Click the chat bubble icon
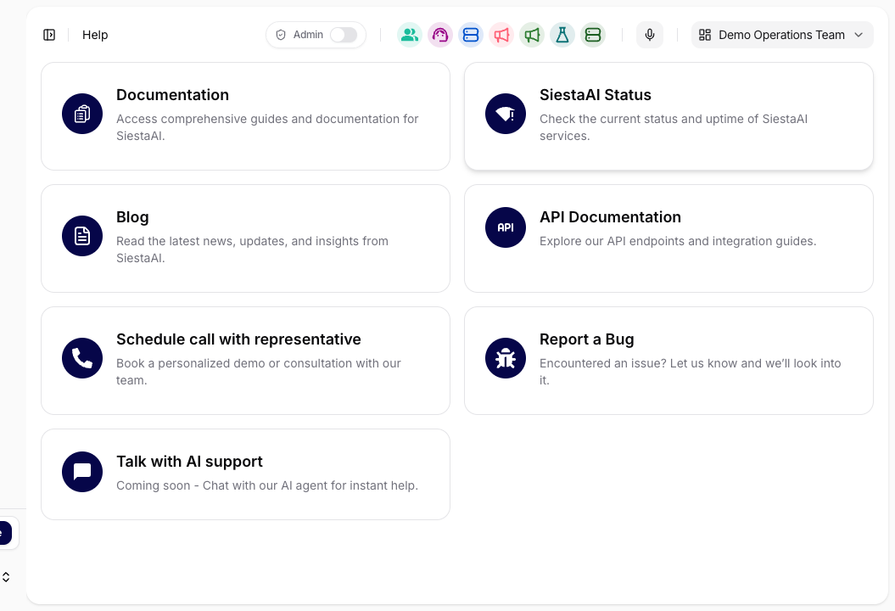Image resolution: width=895 pixels, height=611 pixels. coord(82,472)
